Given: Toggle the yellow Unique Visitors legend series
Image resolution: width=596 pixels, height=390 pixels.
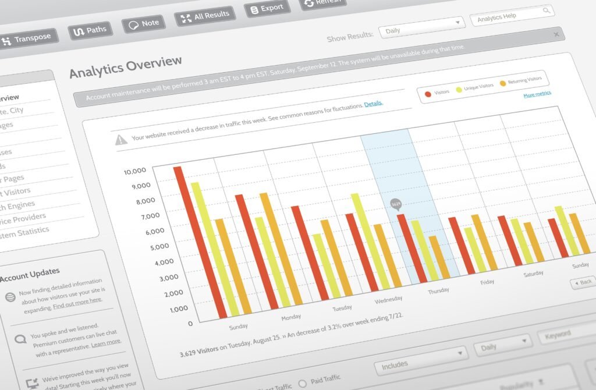Looking at the screenshot, I should pyautogui.click(x=458, y=89).
